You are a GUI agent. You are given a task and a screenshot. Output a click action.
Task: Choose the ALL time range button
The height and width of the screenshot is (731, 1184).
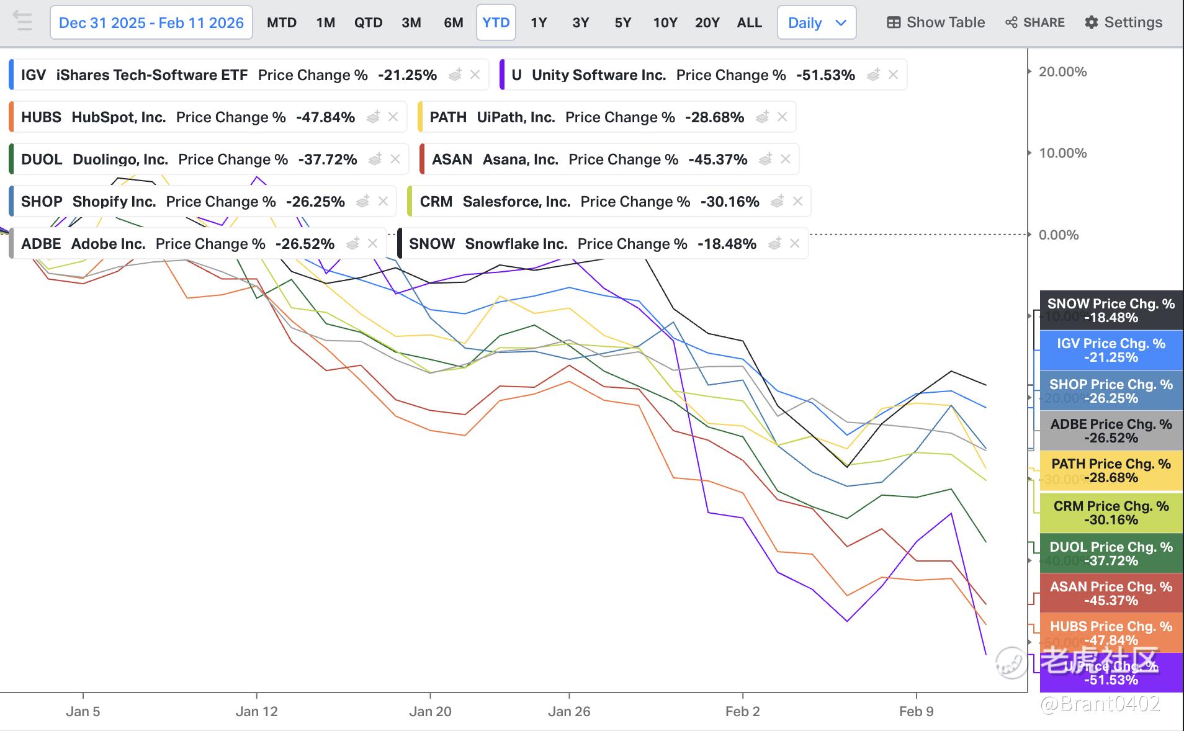[750, 22]
